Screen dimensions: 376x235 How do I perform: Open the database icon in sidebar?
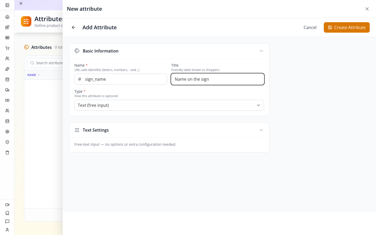click(x=7, y=121)
